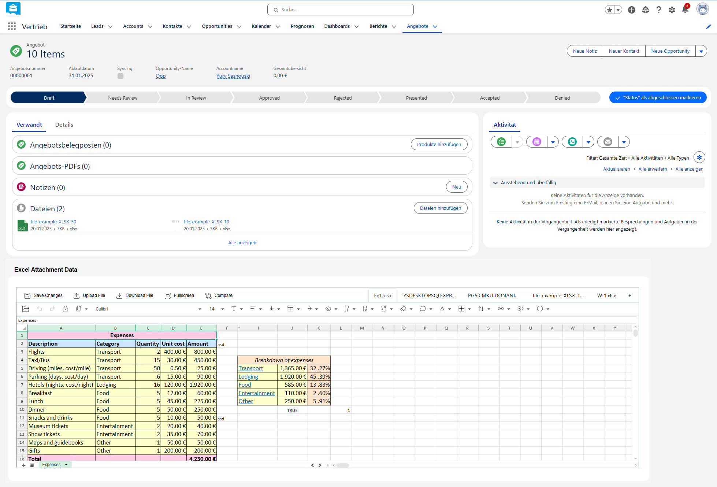
Task: Open the Favorites star icon
Action: (609, 10)
